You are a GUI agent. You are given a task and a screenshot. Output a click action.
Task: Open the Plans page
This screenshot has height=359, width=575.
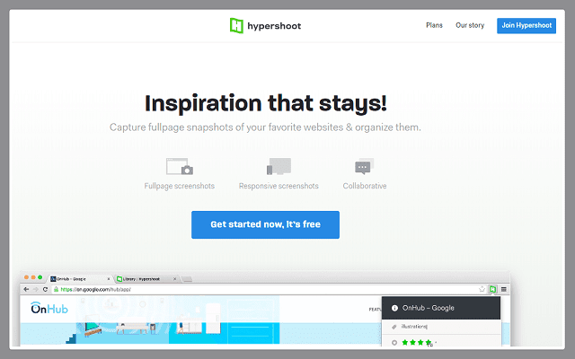(x=434, y=25)
